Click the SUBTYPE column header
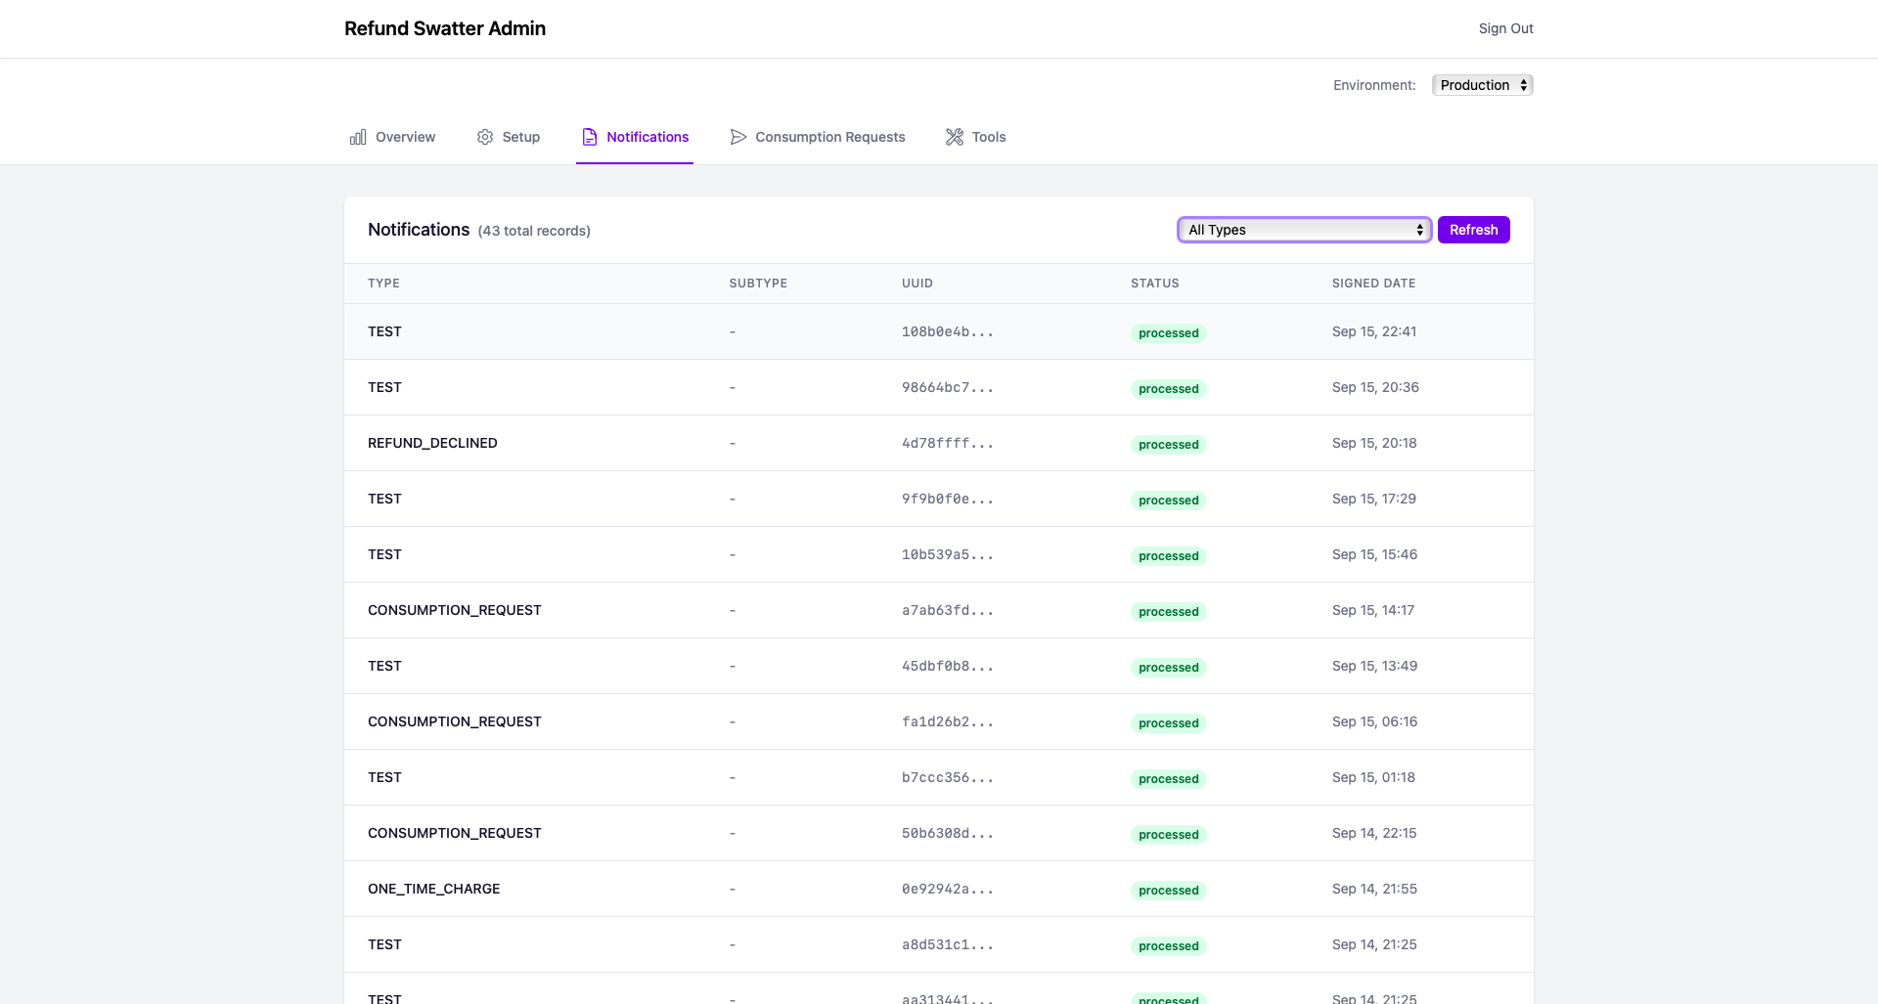Screen dimensions: 1878x1004 (x=758, y=284)
